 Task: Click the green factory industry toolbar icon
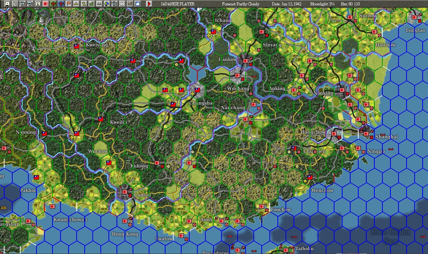pyautogui.click(x=91, y=4)
